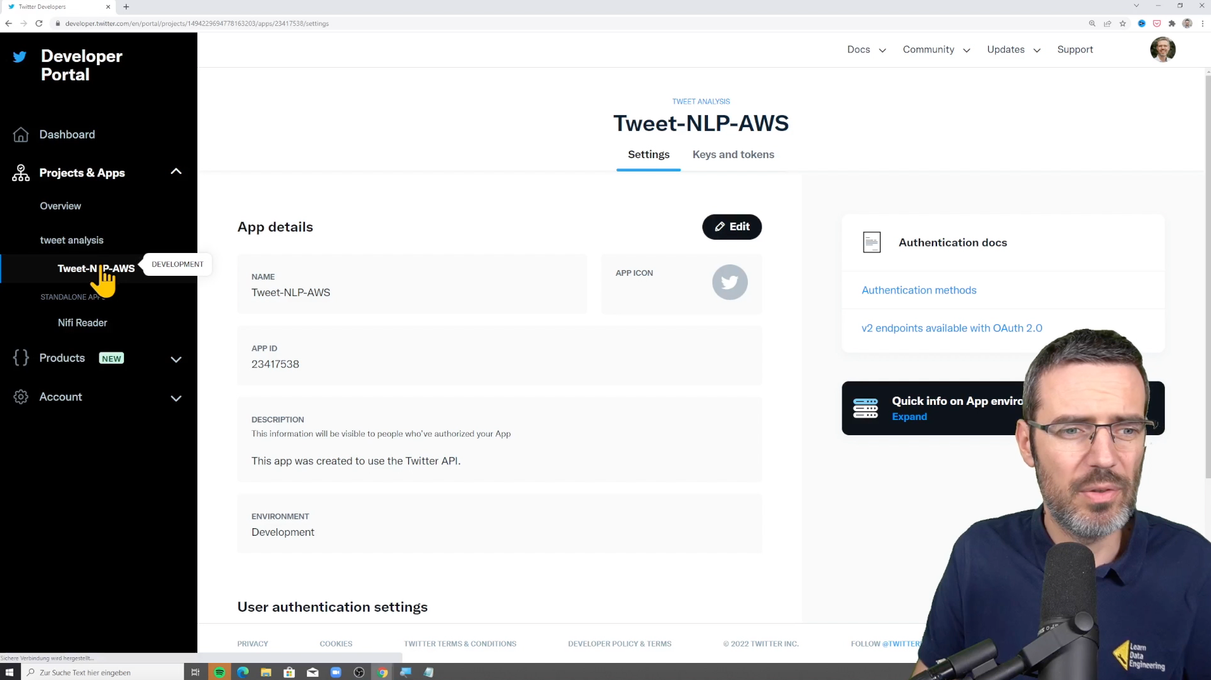Open Microsoft Edge from the taskbar
The image size is (1211, 680).
tap(242, 672)
